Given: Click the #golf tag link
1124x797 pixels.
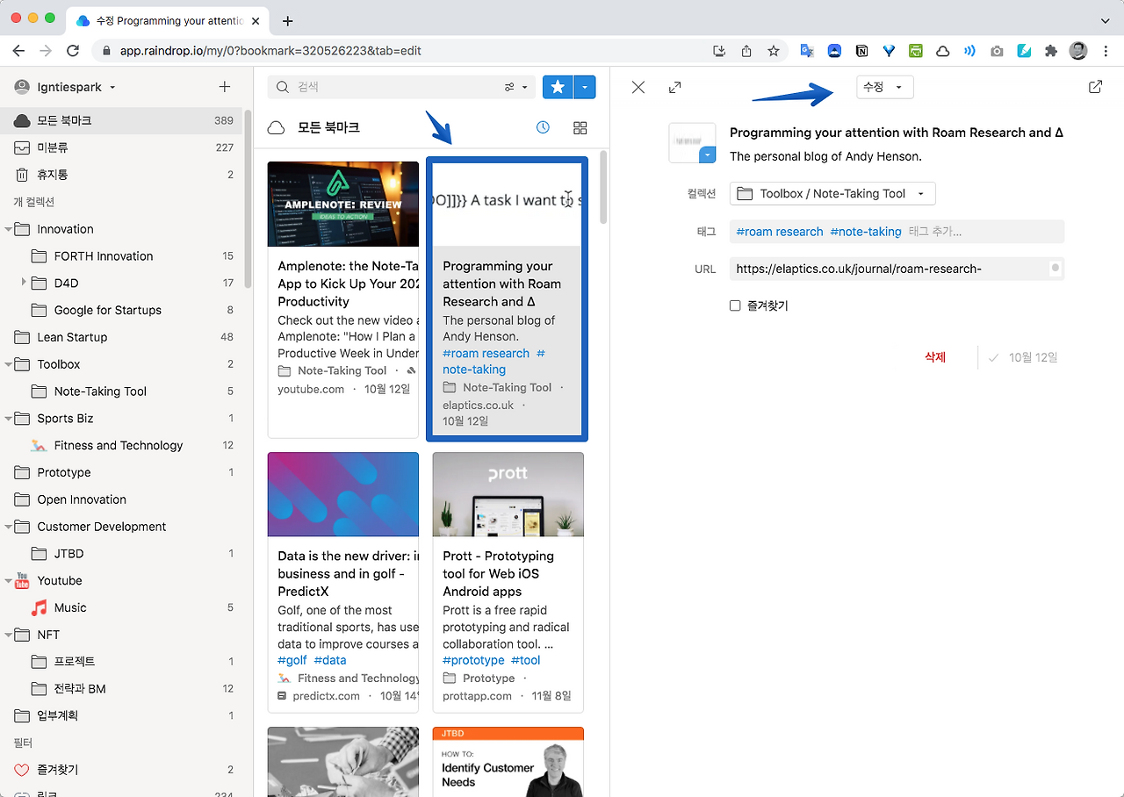Looking at the screenshot, I should coord(292,660).
